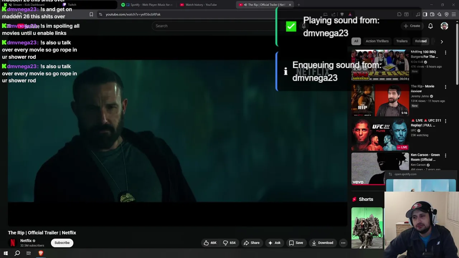459x258 pixels.
Task: Open the YouTube notifications bell
Action: coord(430,26)
